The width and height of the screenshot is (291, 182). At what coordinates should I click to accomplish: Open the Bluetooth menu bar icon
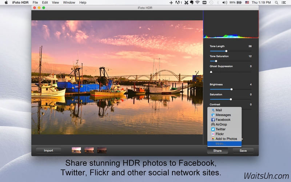click(x=218, y=3)
